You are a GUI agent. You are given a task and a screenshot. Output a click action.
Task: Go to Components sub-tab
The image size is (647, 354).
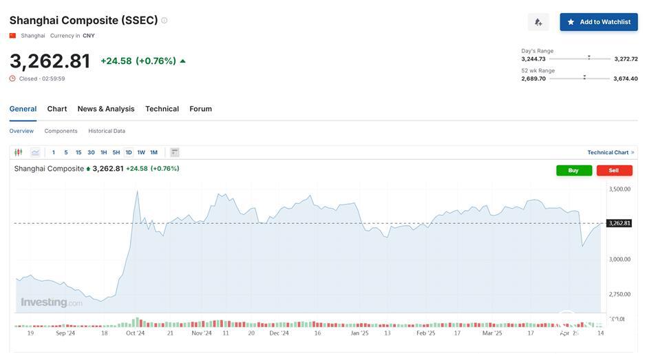61,131
